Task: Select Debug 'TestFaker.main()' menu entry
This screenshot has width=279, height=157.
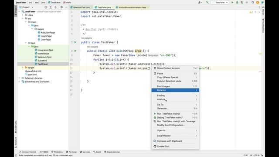Action: 175,117
